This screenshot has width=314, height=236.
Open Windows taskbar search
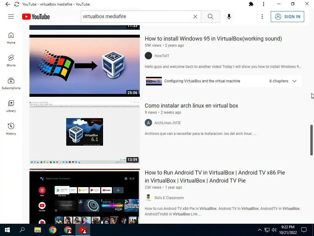click(x=22, y=230)
